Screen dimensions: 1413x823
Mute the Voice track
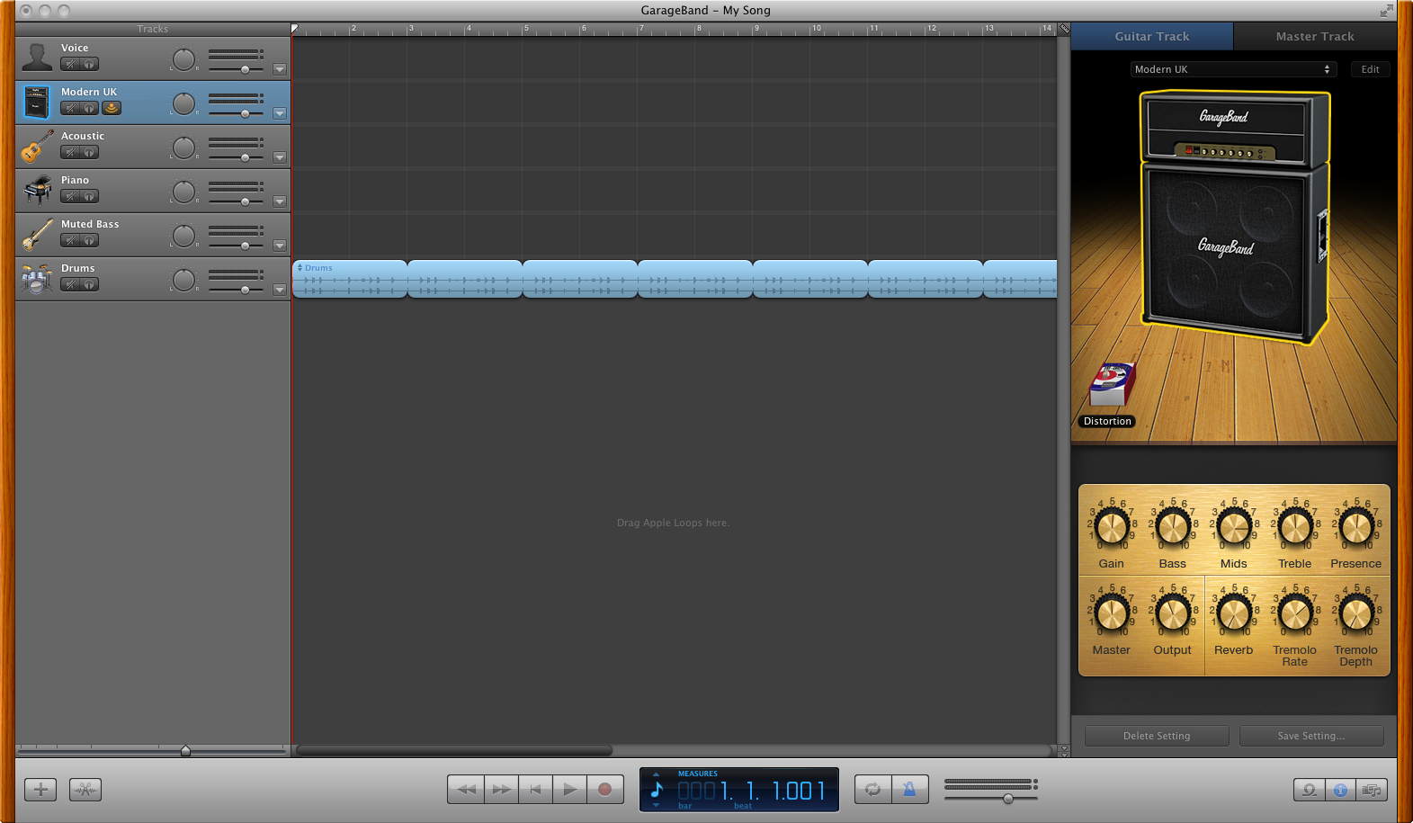pyautogui.click(x=70, y=64)
